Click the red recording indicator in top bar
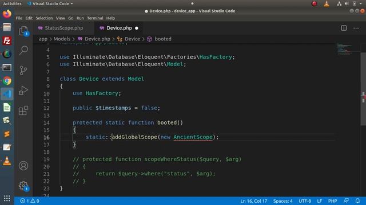Image resolution: width=366 pixels, height=205 pixels. click(315, 4)
